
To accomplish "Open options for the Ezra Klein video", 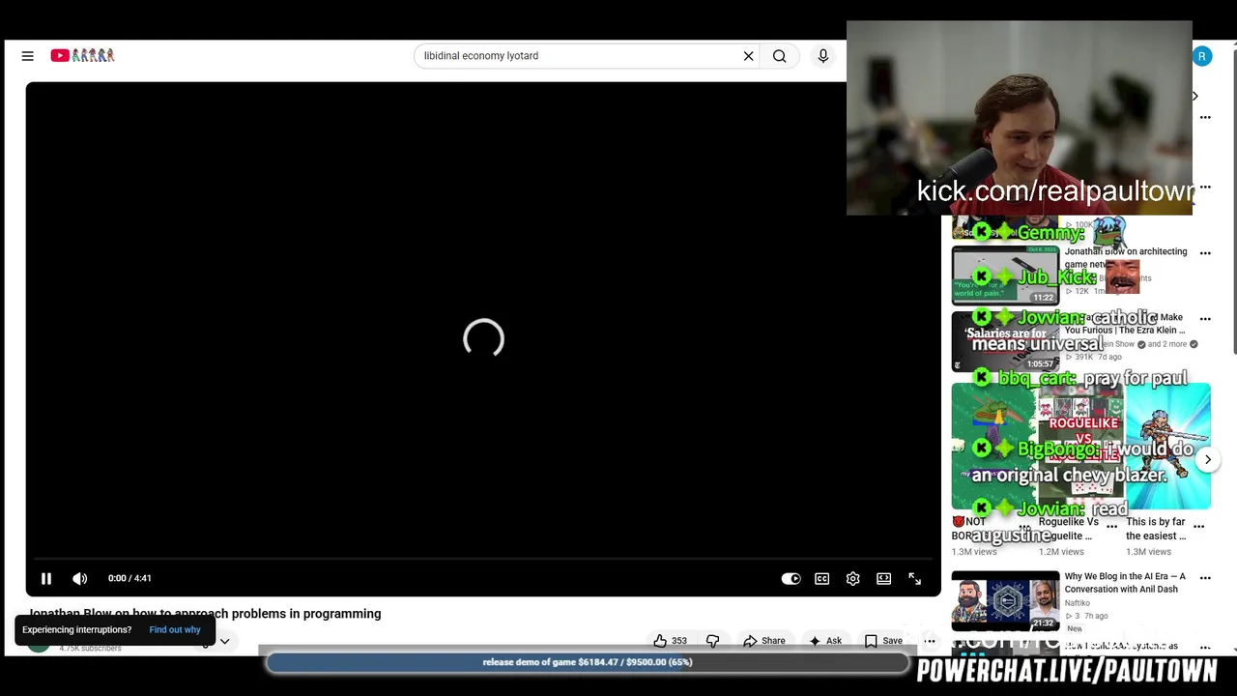I will pos(1205,319).
